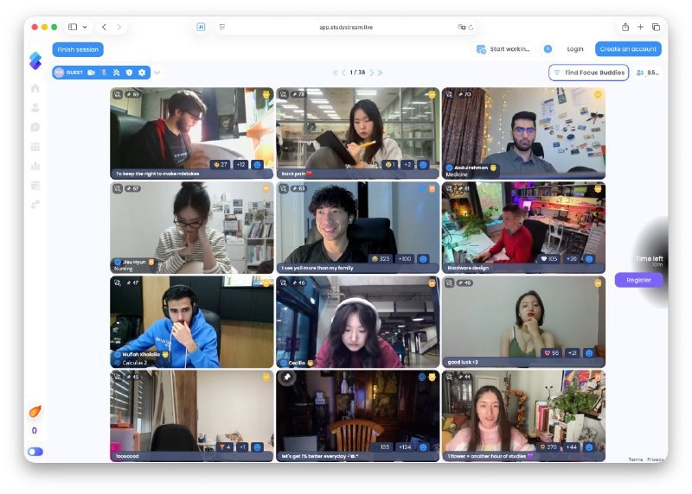Click the Finish session button
The height and width of the screenshot is (494, 692).
coord(78,49)
